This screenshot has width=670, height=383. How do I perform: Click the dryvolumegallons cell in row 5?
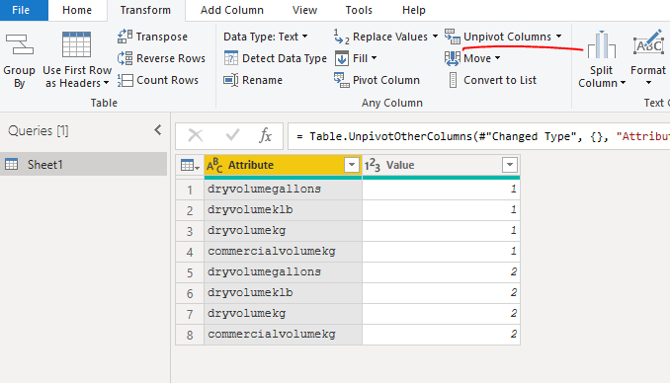283,272
